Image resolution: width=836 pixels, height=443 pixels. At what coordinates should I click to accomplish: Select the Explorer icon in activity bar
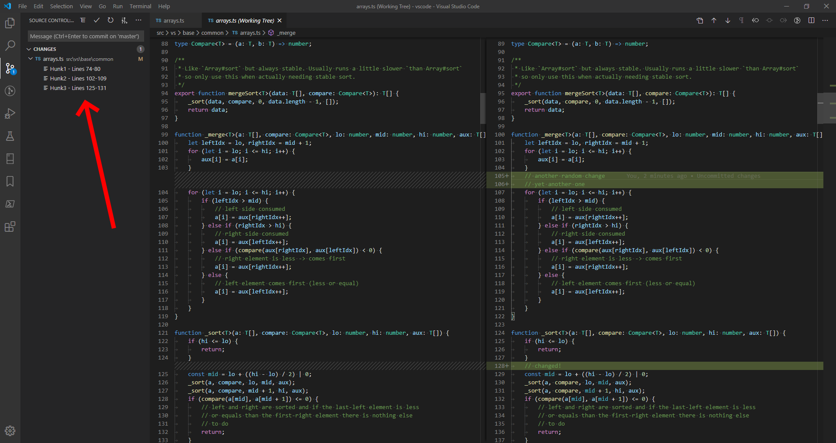coord(10,23)
